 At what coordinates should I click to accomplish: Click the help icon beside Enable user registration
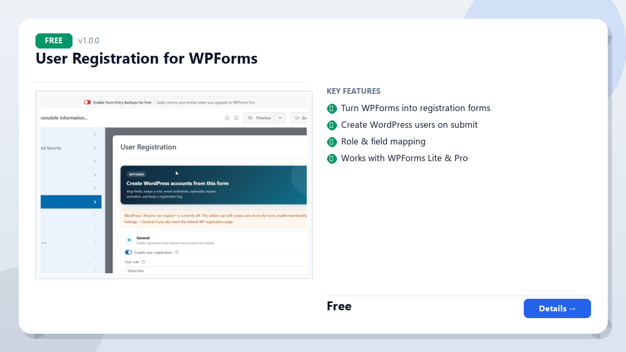pyautogui.click(x=177, y=252)
